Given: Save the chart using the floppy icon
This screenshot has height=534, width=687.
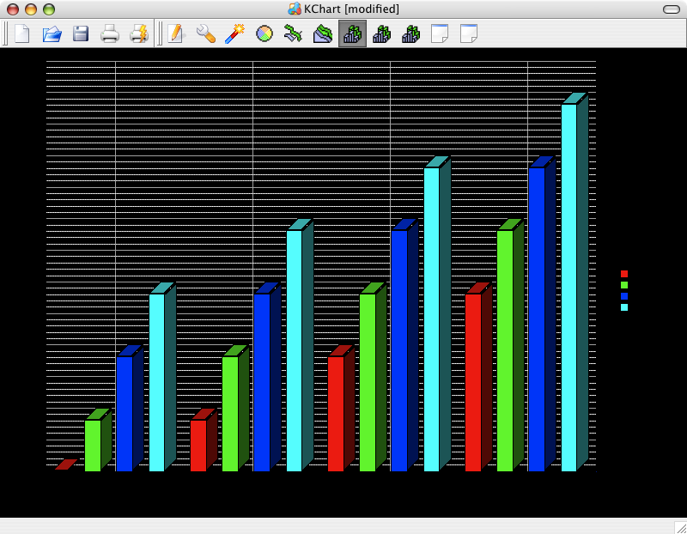Looking at the screenshot, I should coord(81,33).
